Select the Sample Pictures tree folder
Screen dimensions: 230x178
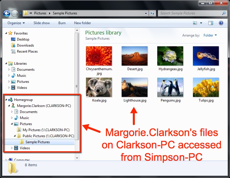tap(38, 142)
